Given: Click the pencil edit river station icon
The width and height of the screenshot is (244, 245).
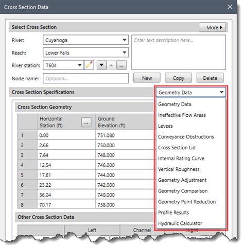Looking at the screenshot, I should pos(89,65).
